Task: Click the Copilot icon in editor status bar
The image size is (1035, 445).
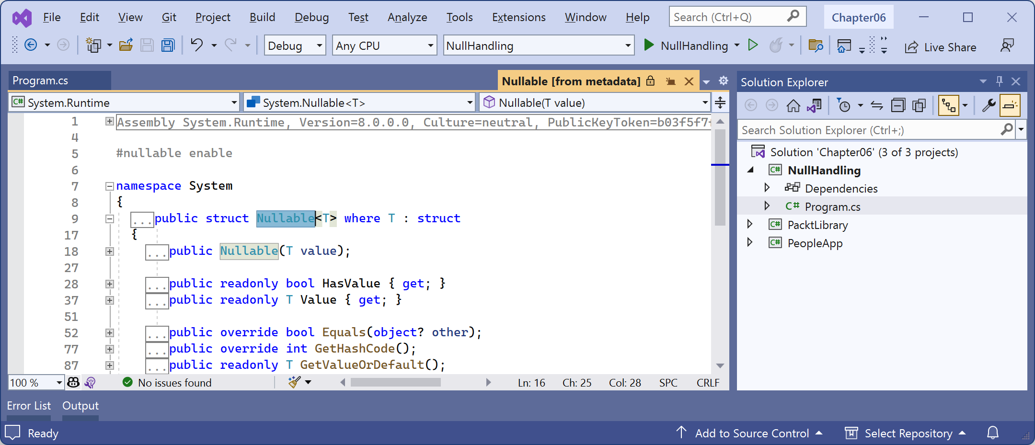Action: tap(73, 382)
